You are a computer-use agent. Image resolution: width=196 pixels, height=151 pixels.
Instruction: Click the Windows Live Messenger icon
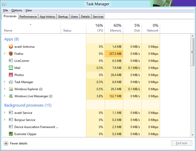[x=11, y=96]
